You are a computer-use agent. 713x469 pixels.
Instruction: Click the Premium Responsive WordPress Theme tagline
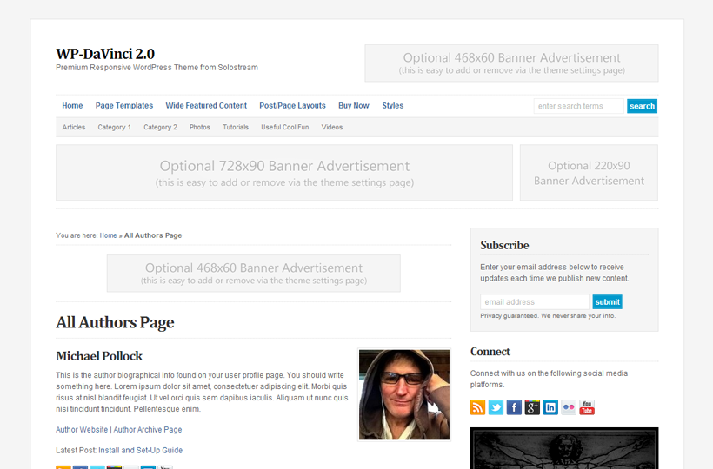[x=157, y=68]
